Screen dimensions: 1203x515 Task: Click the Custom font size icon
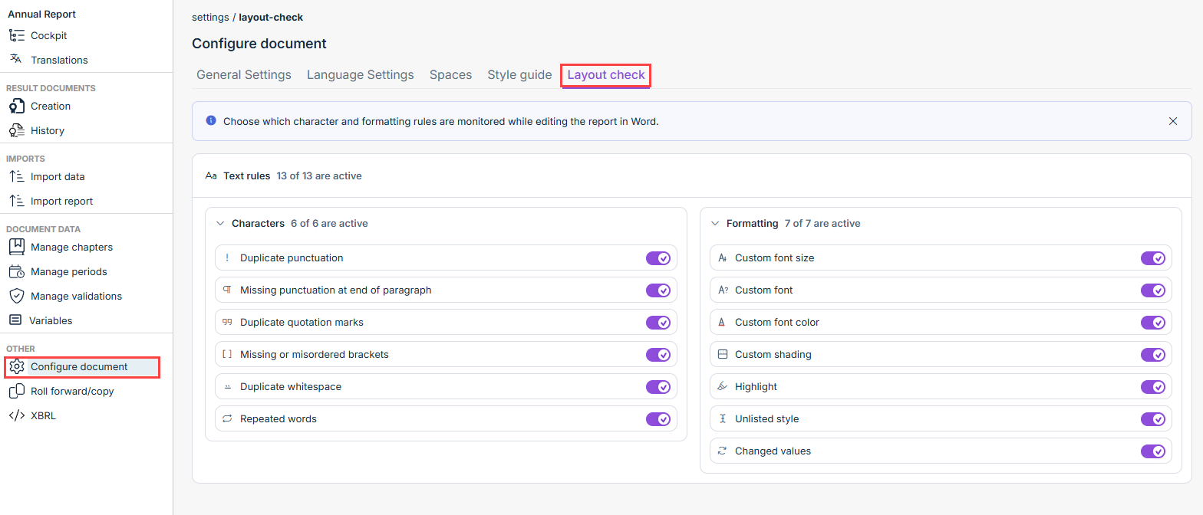point(722,257)
